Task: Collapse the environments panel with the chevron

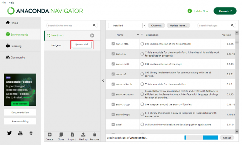Action: point(103,81)
